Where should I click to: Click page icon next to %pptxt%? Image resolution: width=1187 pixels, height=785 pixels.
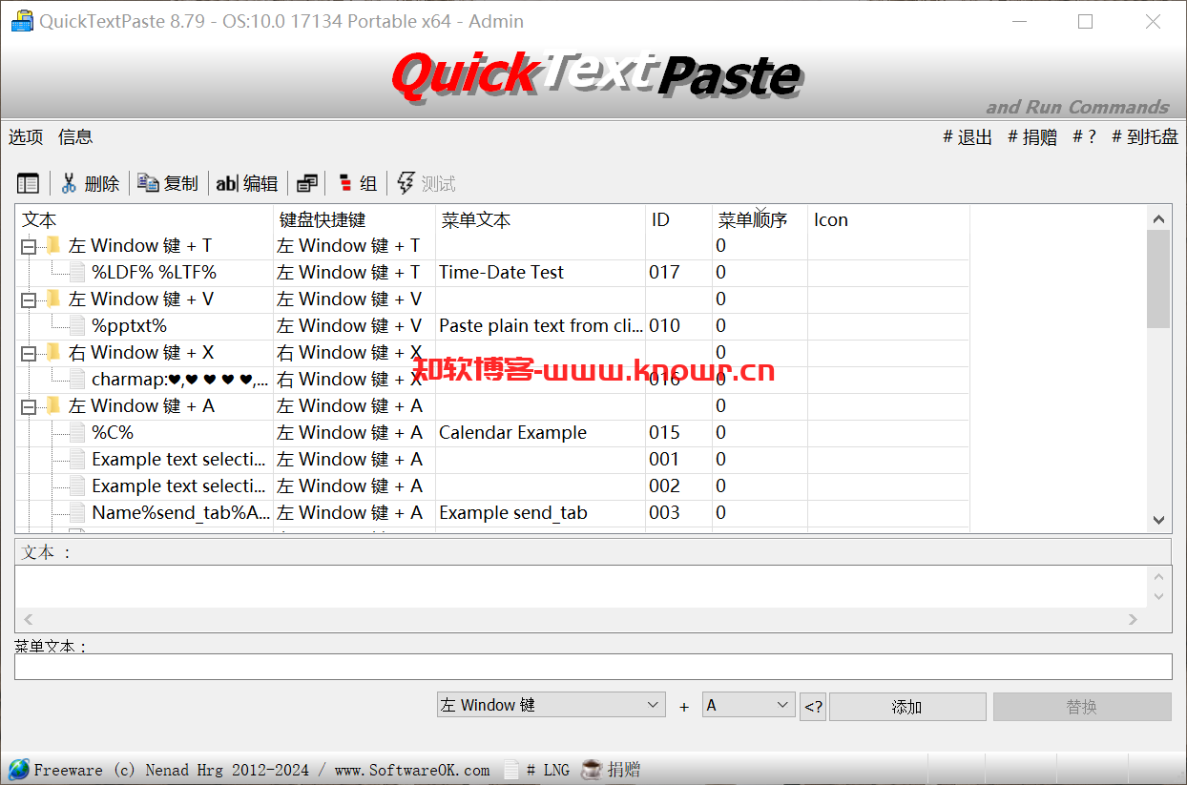[77, 325]
